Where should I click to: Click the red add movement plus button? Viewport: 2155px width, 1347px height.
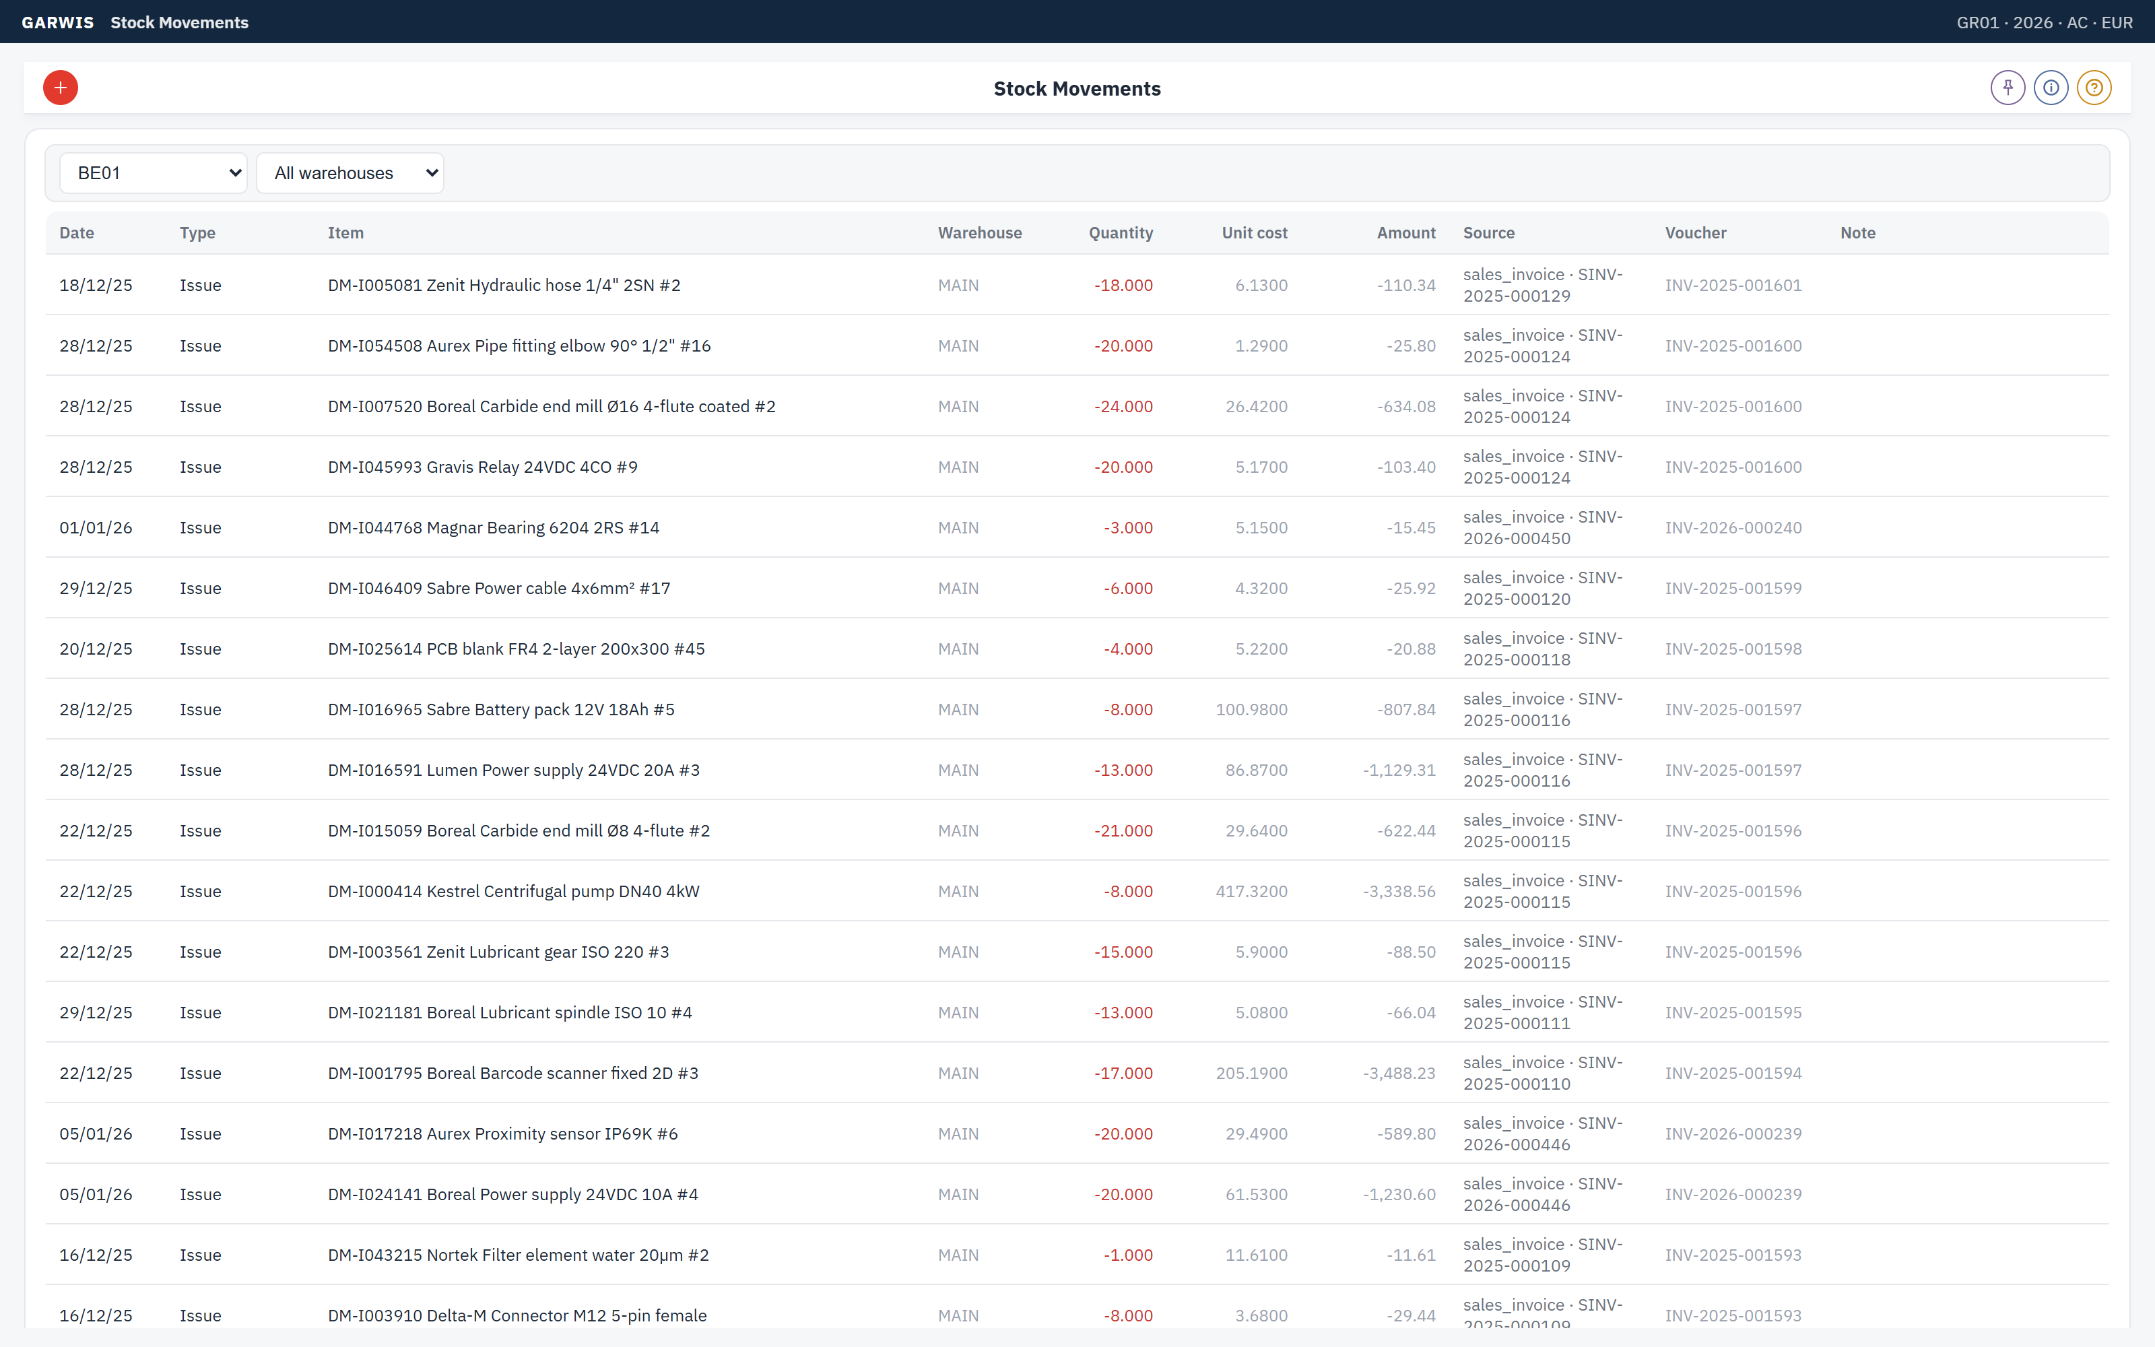click(61, 88)
